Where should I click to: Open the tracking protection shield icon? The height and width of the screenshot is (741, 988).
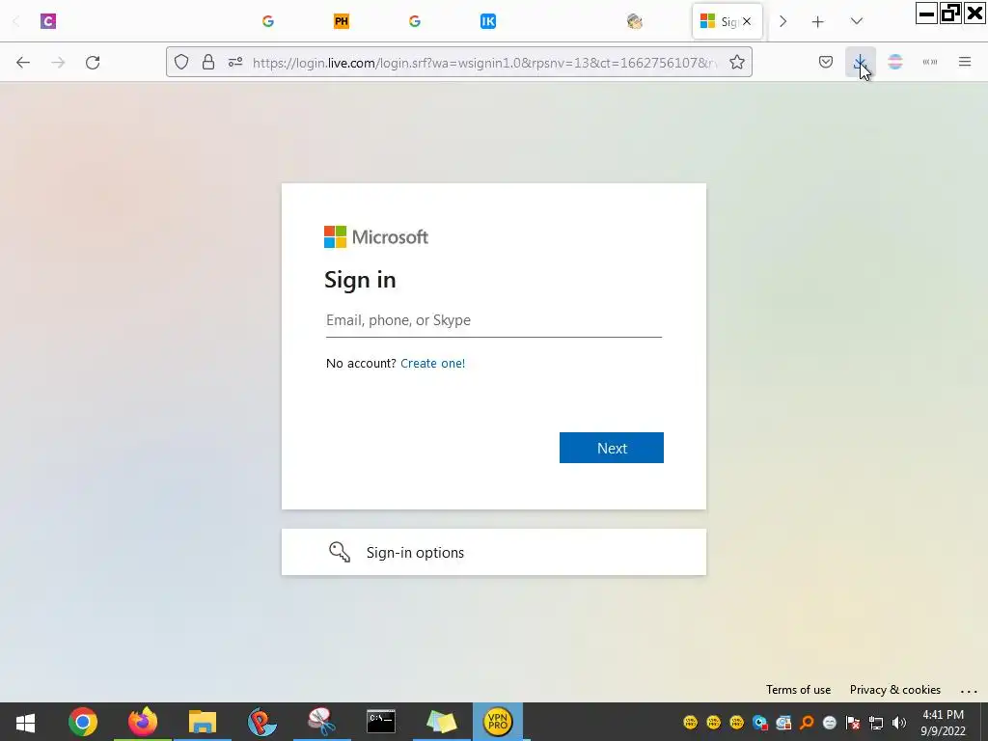(x=181, y=62)
